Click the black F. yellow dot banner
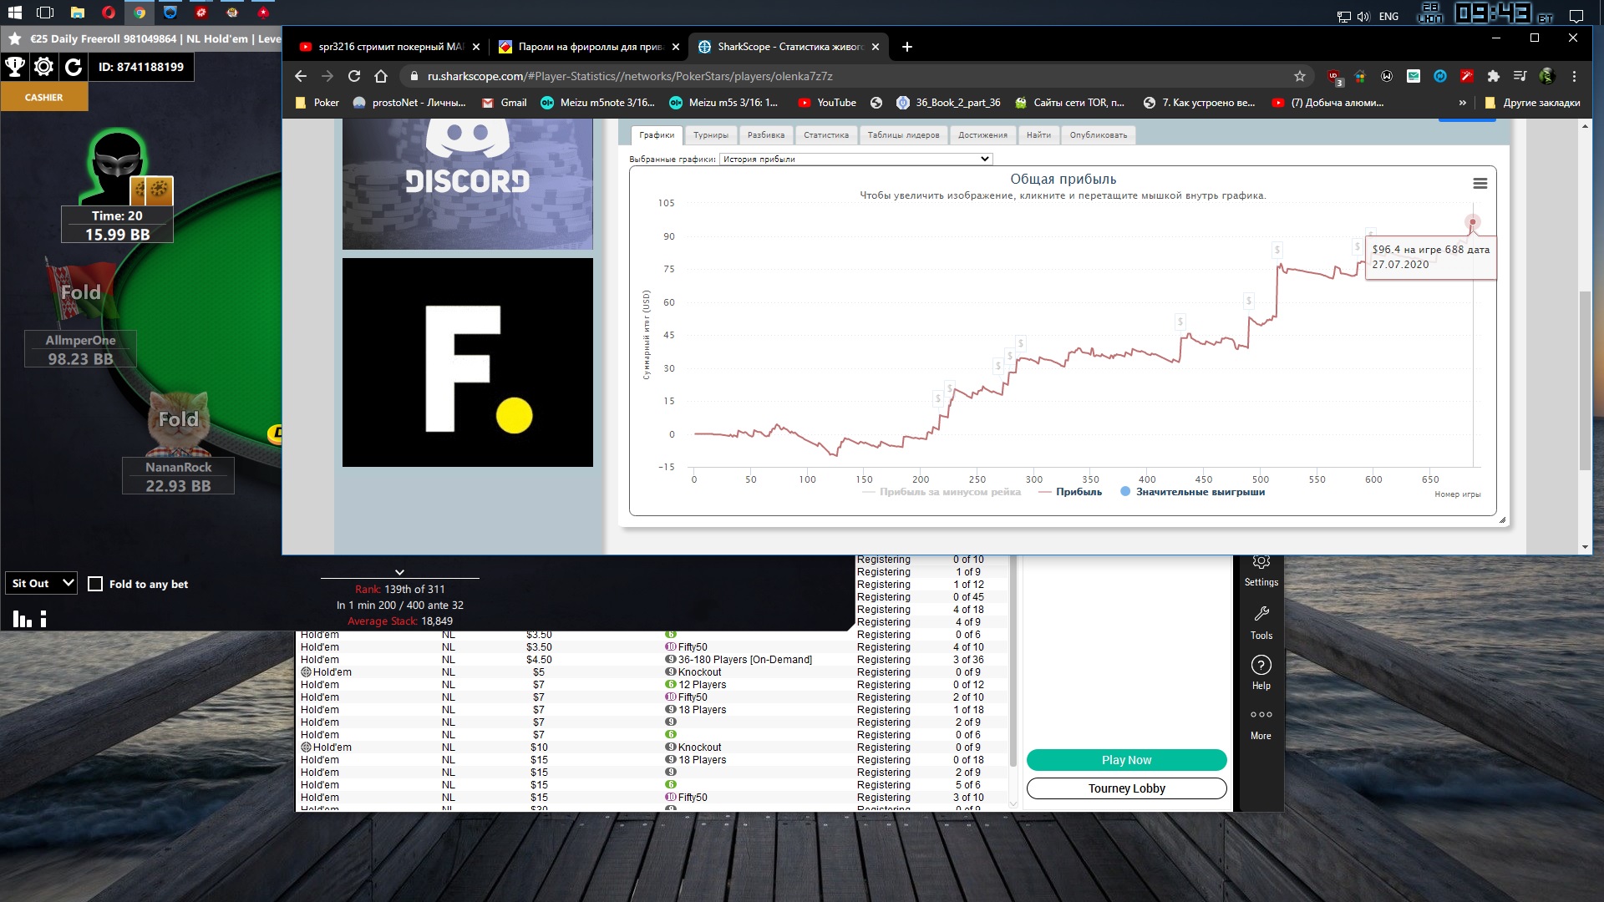Screen dimensions: 1604x902 click(468, 362)
